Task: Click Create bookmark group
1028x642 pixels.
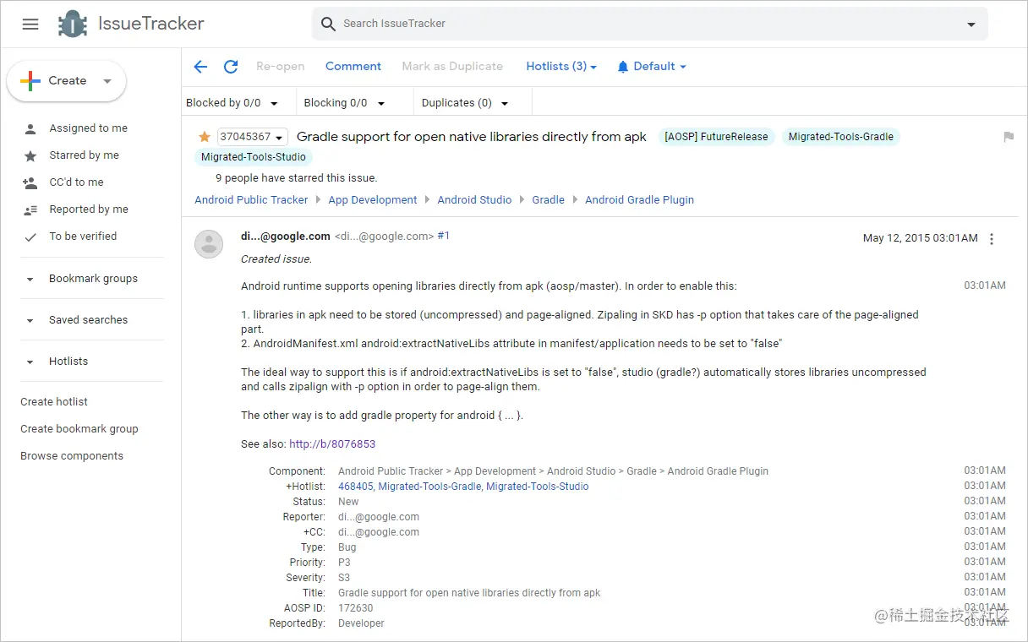Action: (79, 429)
